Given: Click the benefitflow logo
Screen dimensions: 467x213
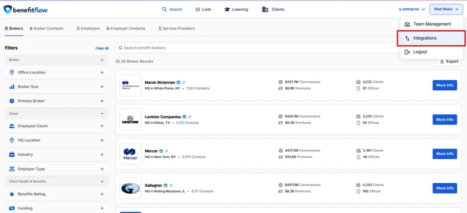Looking at the screenshot, I should [26, 9].
